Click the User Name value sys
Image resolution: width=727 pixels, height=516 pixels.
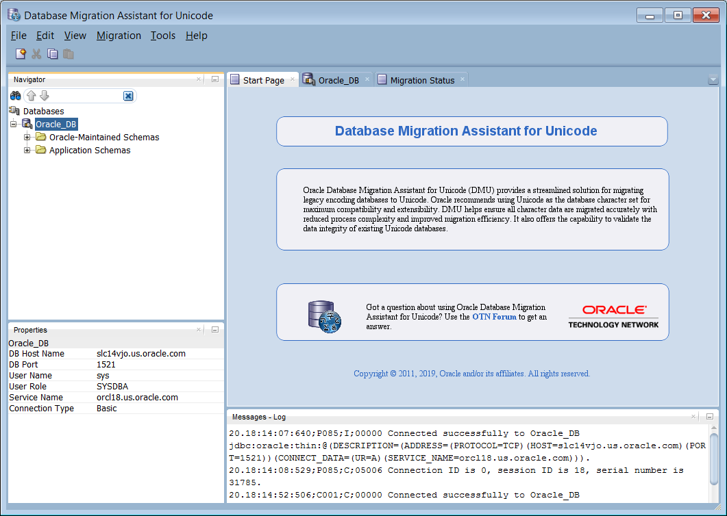103,375
